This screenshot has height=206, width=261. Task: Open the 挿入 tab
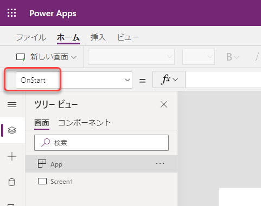pos(98,37)
